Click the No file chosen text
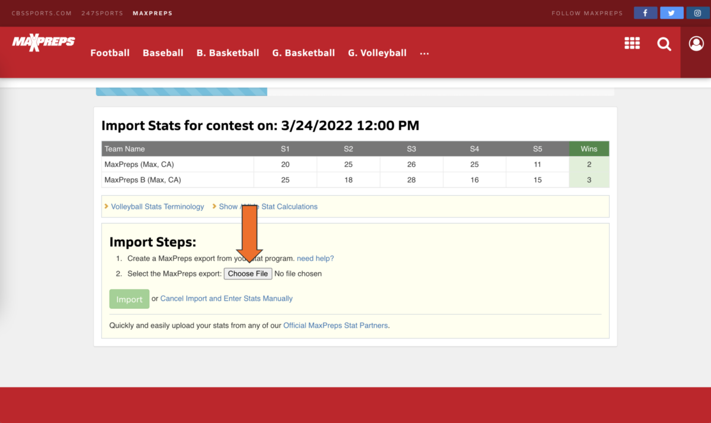The image size is (711, 423). pos(298,274)
